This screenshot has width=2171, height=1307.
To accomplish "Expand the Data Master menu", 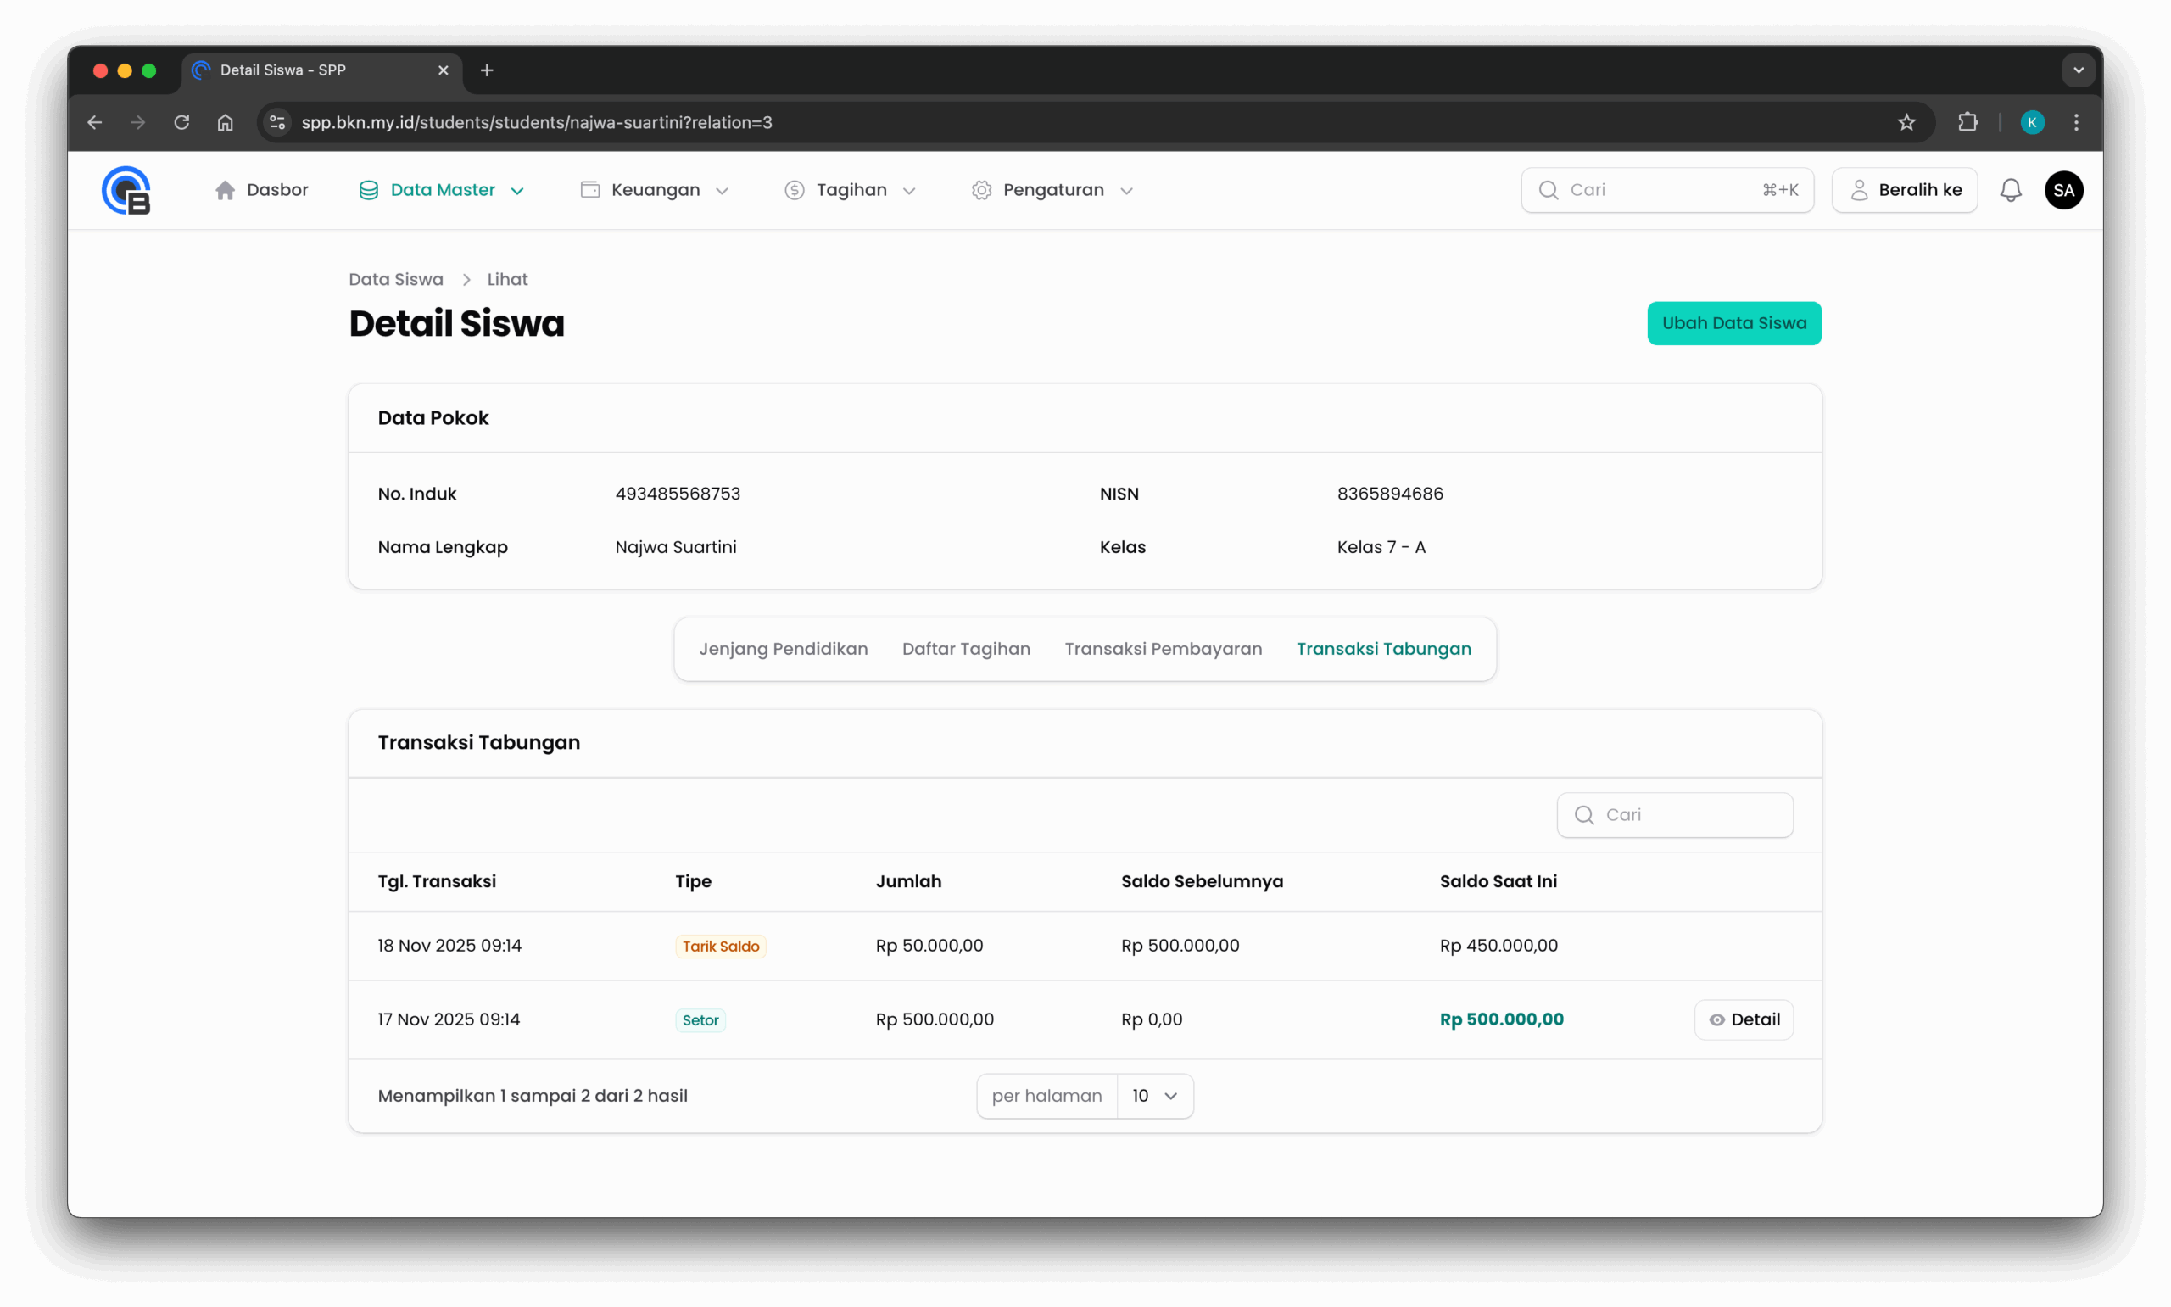I will [x=442, y=190].
